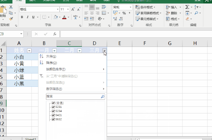Open 单元格样式 cell styles menu
This screenshot has width=212, height=140.
(x=147, y=19)
